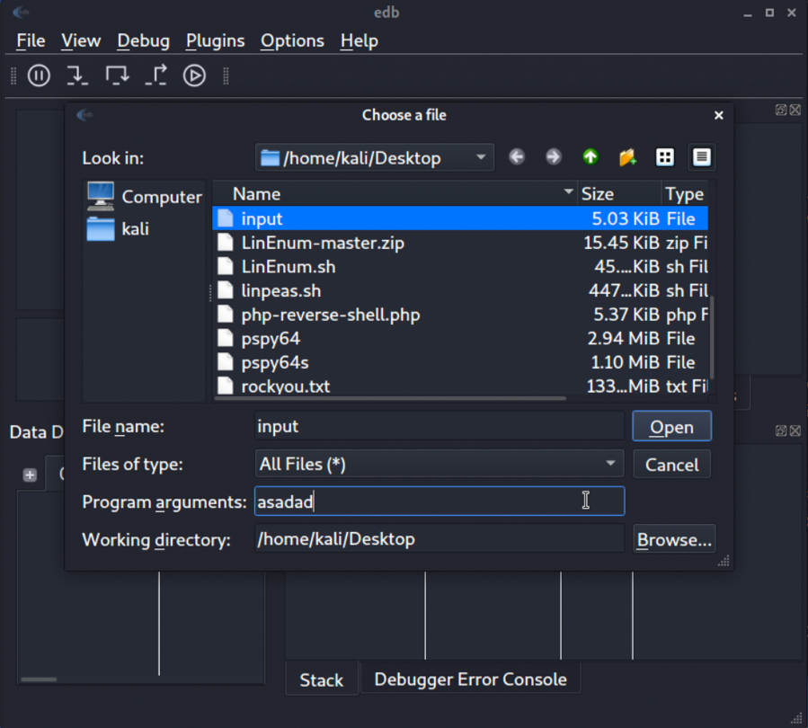808x728 pixels.
Task: Open the Options menu
Action: (x=292, y=40)
